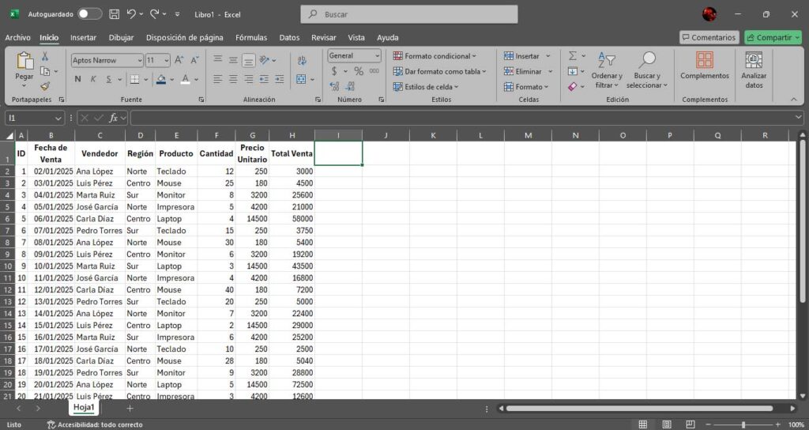
Task: Open the Name Box I1 dropdown
Action: (x=58, y=119)
